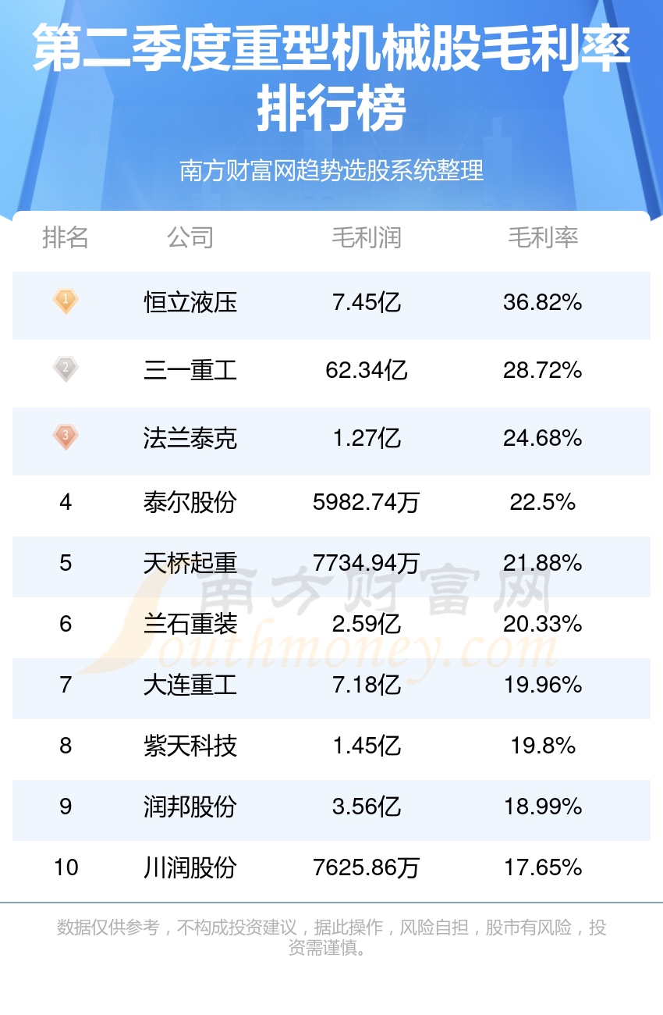Select the 排名 column header
The width and height of the screenshot is (663, 1015).
tap(66, 237)
